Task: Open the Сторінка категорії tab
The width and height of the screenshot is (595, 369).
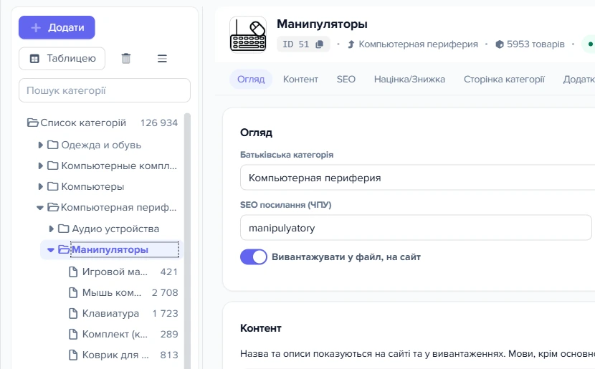Action: coord(504,80)
